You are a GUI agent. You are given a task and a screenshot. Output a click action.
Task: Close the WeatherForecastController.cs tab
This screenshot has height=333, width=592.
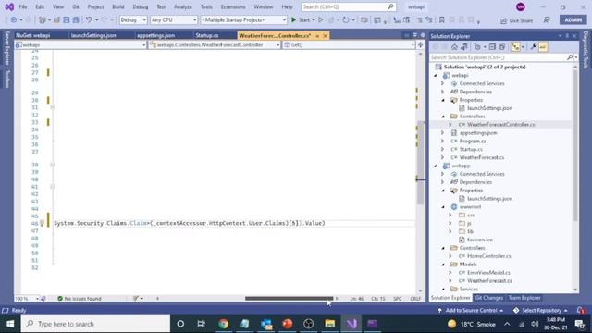[x=325, y=35]
